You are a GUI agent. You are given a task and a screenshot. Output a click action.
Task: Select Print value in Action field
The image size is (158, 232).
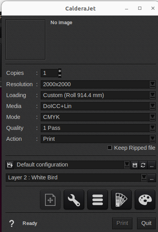tap(49, 139)
